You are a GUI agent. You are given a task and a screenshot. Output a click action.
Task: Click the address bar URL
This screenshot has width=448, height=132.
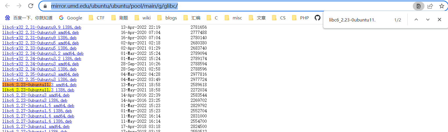point(114,6)
